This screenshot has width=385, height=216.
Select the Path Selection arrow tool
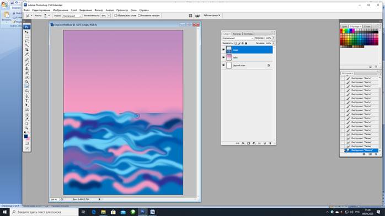[27, 105]
